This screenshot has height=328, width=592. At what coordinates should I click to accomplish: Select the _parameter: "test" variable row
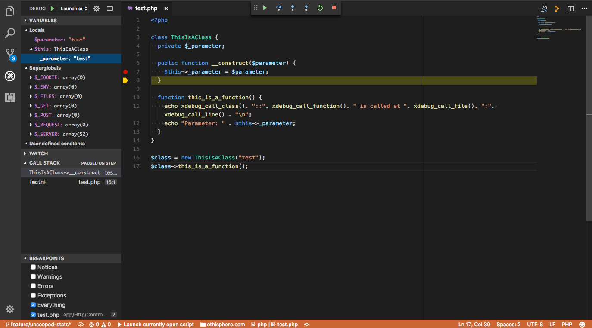pos(71,58)
